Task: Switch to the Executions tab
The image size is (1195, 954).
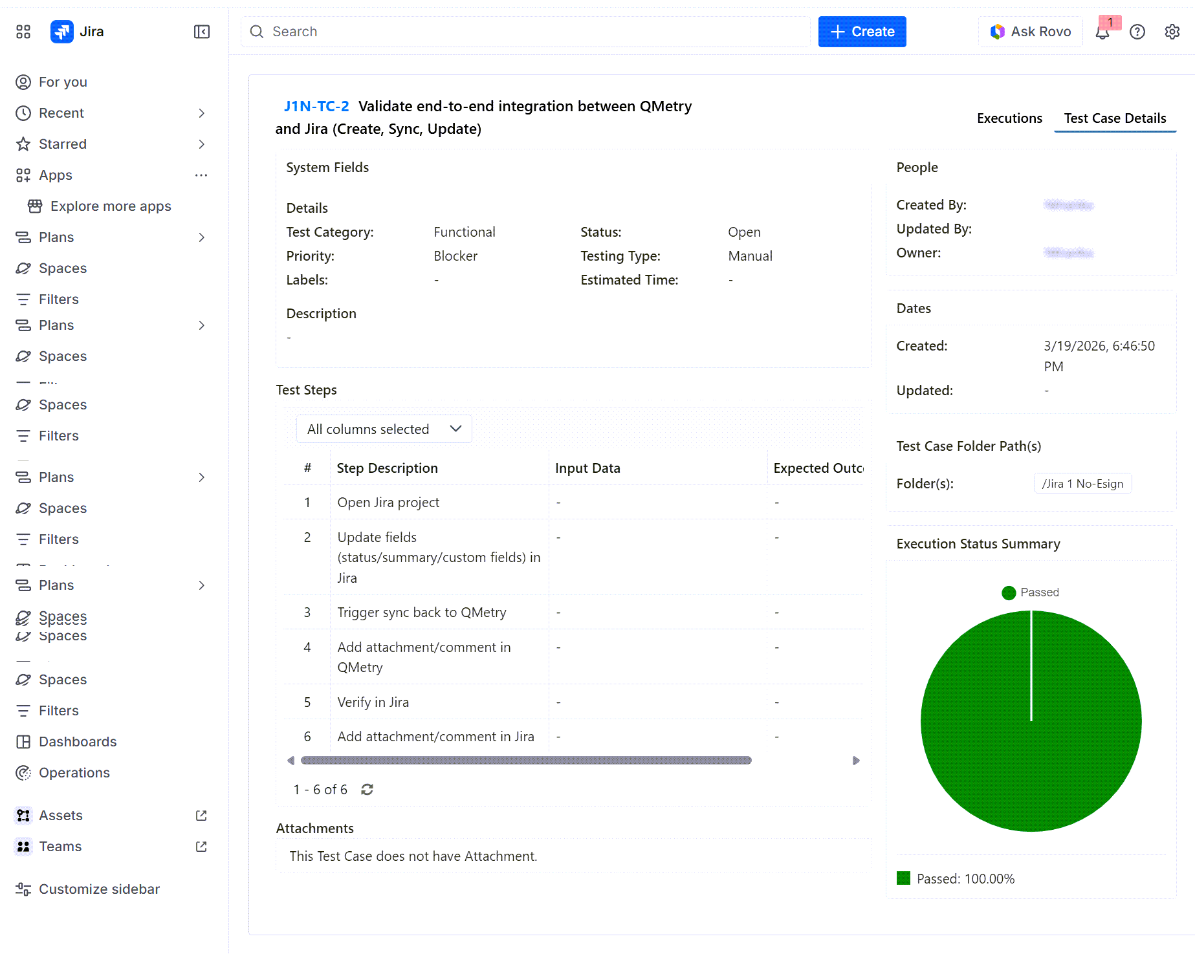Action: 1009,118
